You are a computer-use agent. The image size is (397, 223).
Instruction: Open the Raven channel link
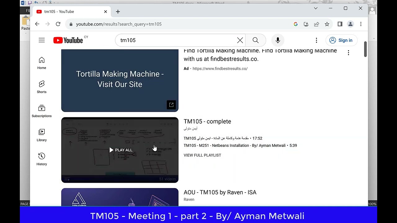click(x=189, y=199)
